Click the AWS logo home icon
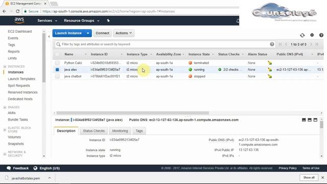Image resolution: width=327 pixels, height=184 pixels. point(19,20)
